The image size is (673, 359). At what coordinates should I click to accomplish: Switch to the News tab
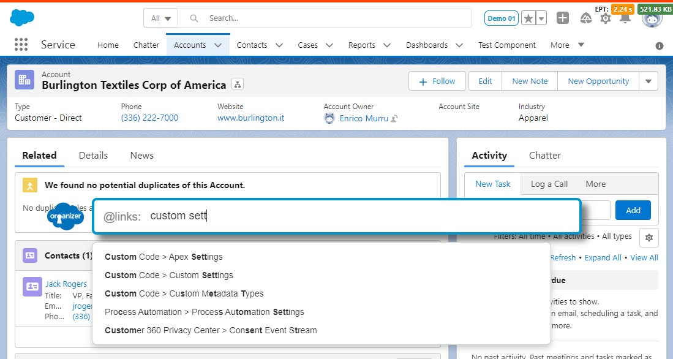(141, 156)
